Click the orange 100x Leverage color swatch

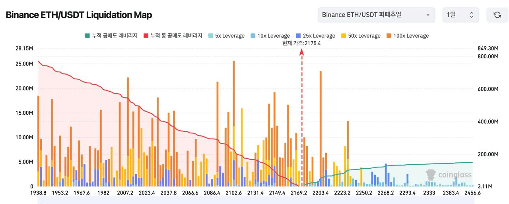[x=389, y=36]
